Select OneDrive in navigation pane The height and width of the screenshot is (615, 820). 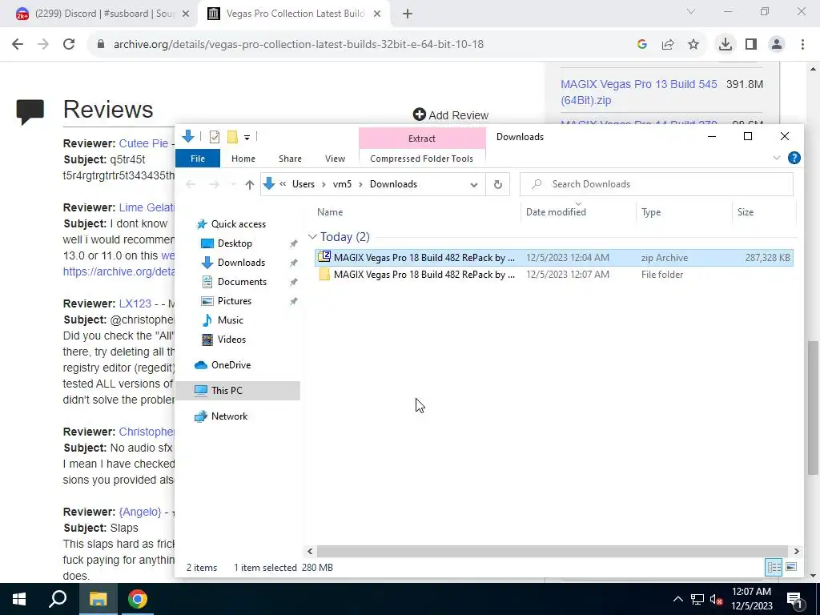(x=231, y=365)
